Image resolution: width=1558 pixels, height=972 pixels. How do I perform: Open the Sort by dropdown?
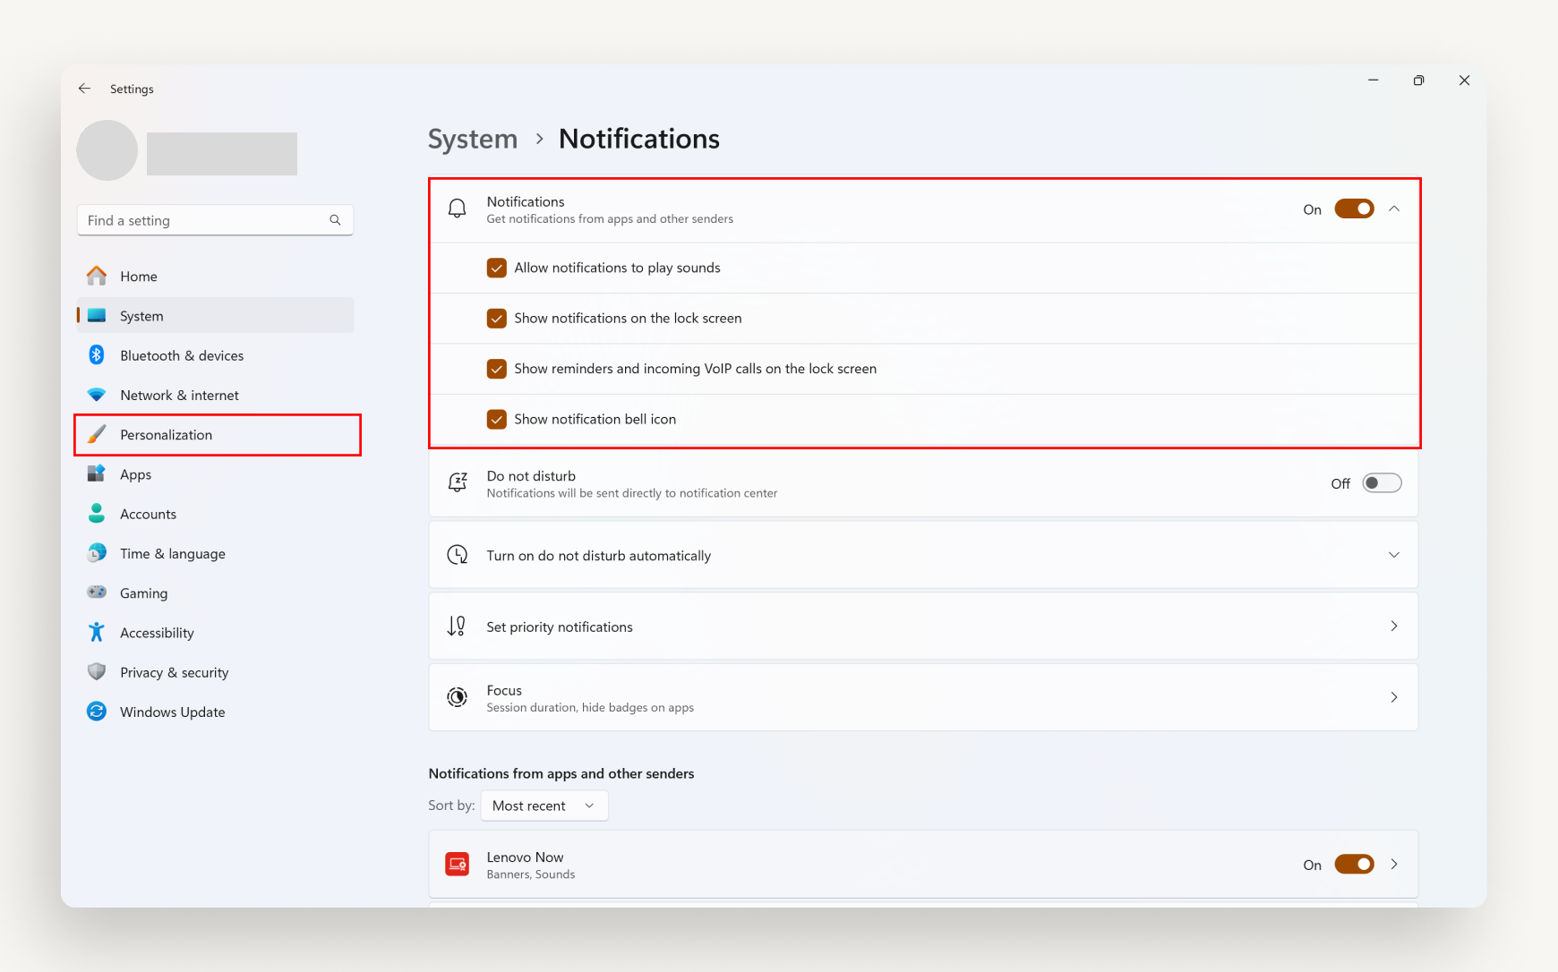[x=544, y=806]
